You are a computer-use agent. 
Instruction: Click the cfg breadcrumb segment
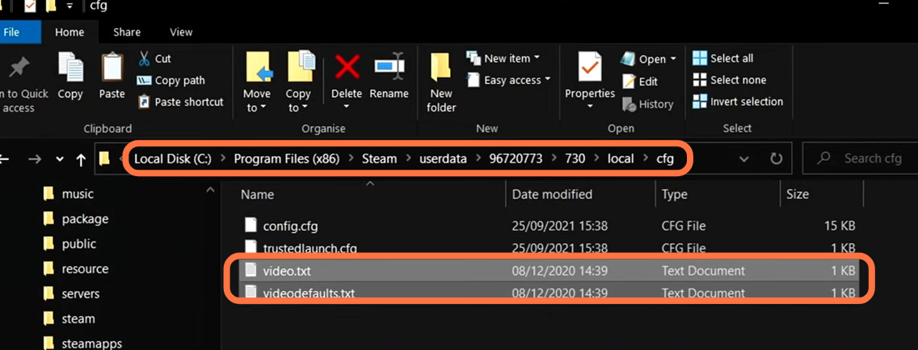(x=664, y=158)
